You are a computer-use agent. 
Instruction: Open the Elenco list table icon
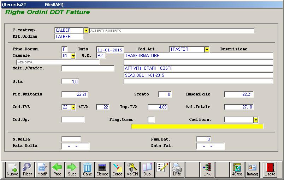tap(102, 170)
